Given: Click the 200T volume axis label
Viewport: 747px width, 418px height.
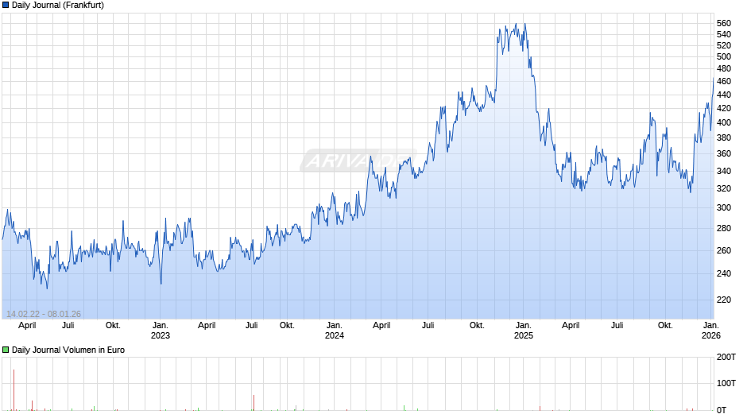Looking at the screenshot, I should click(726, 357).
